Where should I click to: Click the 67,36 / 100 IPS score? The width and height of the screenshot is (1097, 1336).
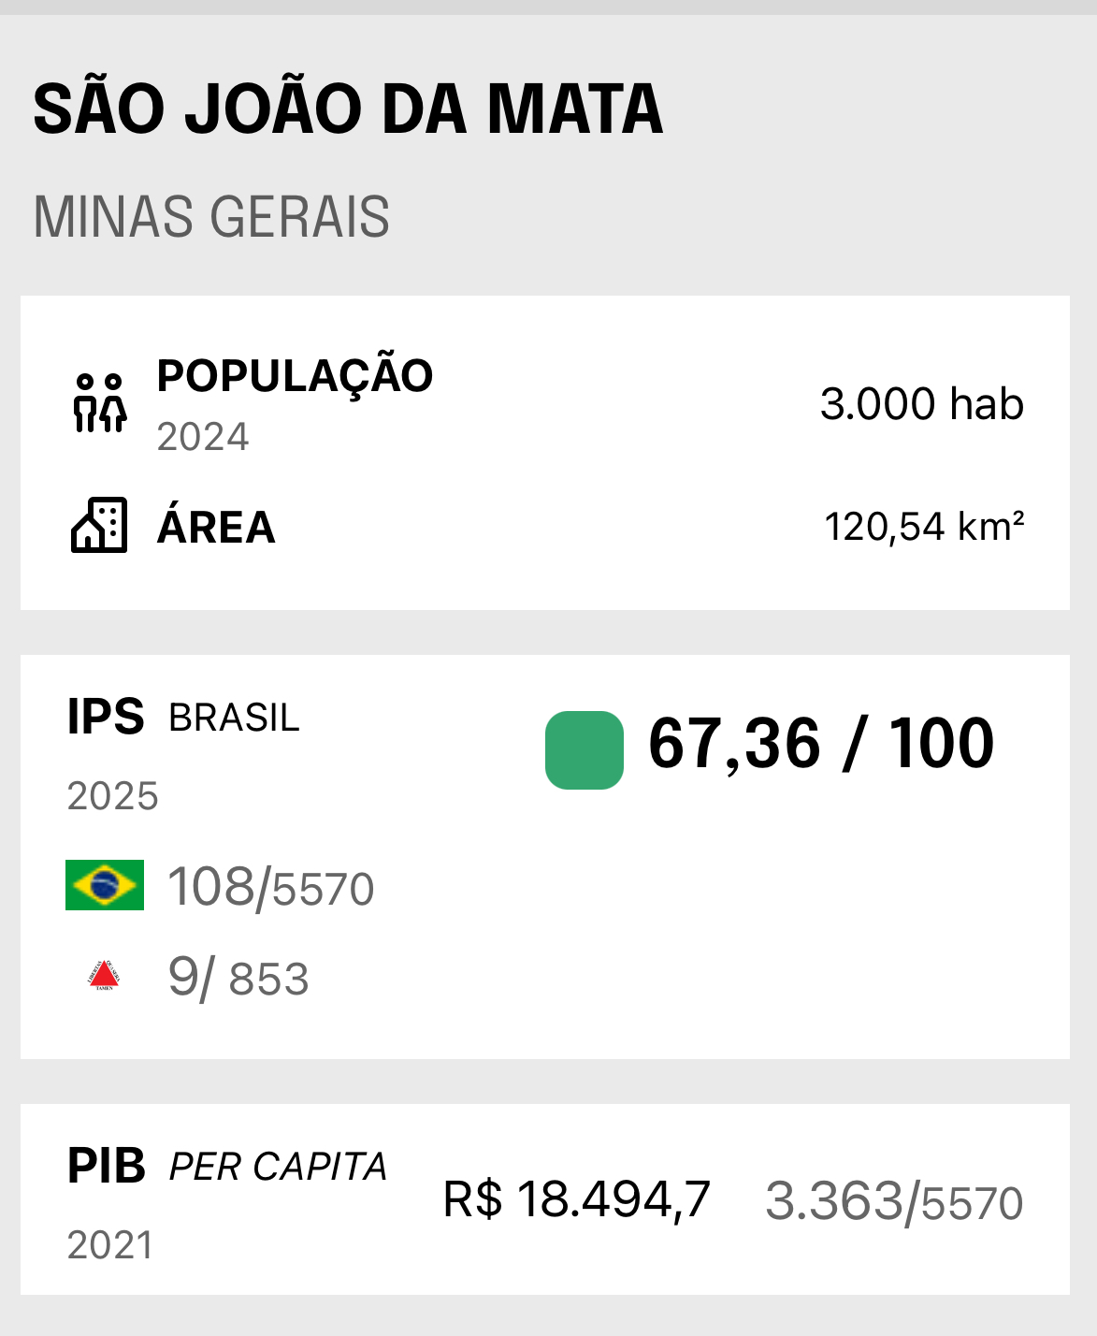pyautogui.click(x=820, y=745)
